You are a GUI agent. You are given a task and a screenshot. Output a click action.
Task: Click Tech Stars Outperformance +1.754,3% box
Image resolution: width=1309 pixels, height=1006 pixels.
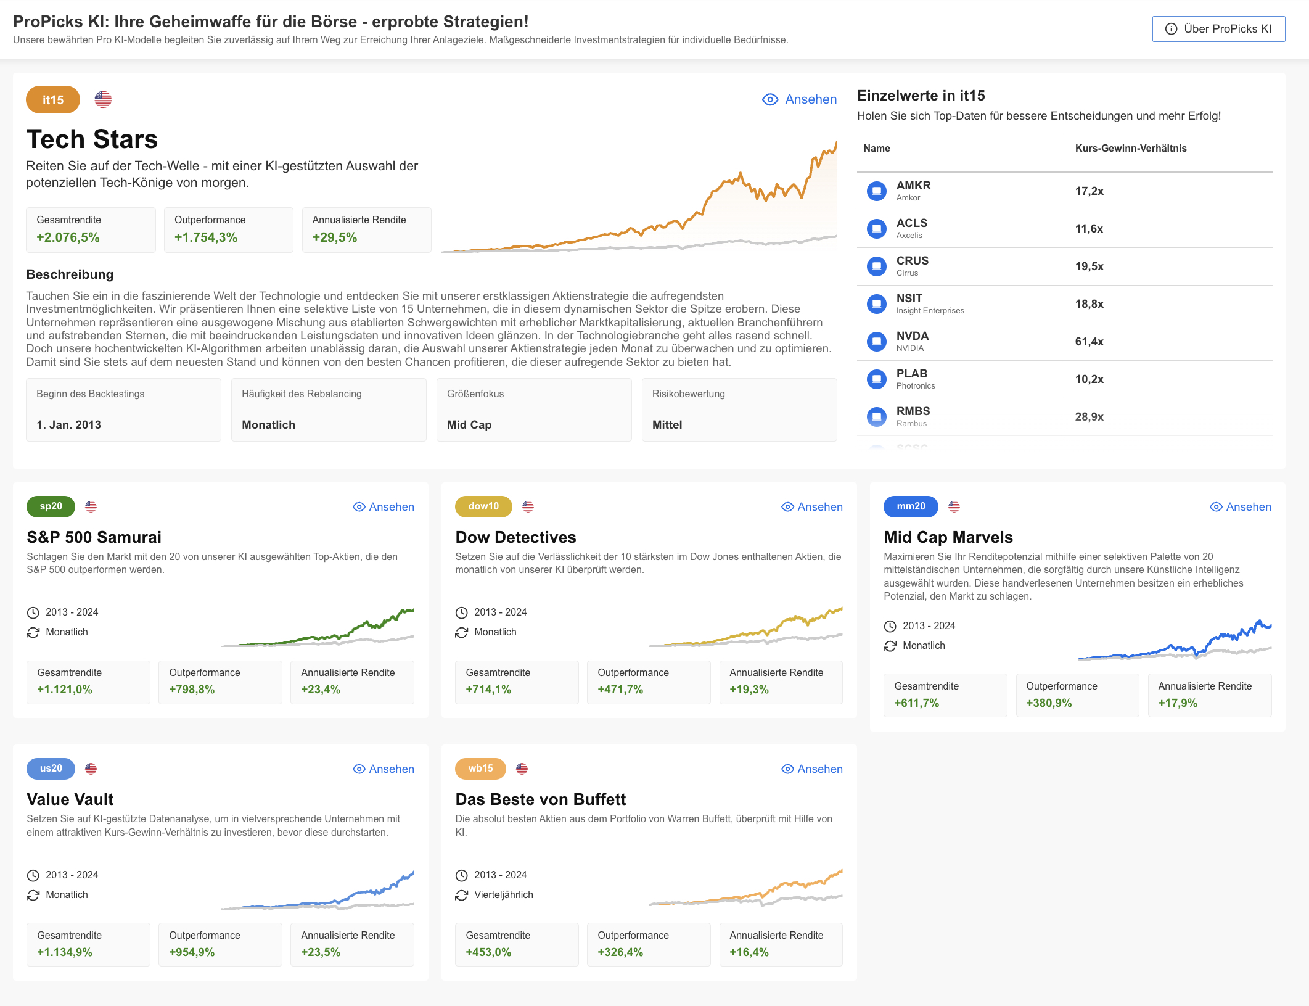coord(229,229)
